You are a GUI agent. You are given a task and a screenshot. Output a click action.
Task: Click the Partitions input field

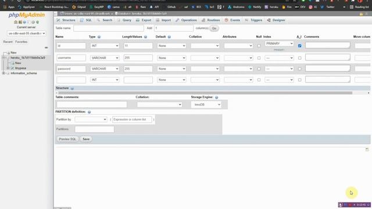(x=94, y=129)
